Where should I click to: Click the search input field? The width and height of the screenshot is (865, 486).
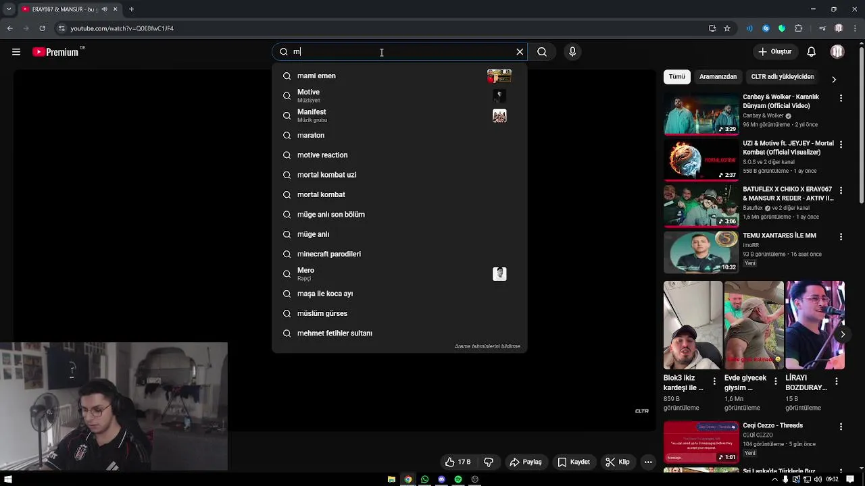[399, 52]
